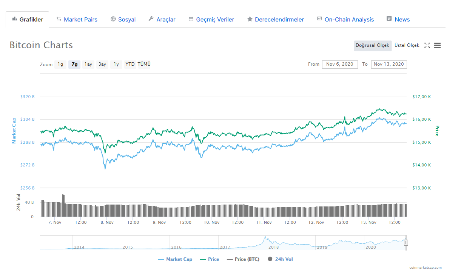Click the TÜMÜ zoom button

[144, 64]
